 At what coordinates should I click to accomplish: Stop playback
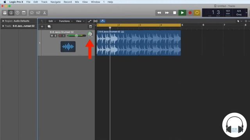tap(175, 13)
